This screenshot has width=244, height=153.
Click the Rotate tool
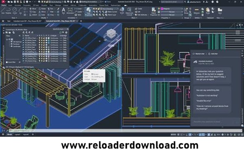(x=42, y=9)
